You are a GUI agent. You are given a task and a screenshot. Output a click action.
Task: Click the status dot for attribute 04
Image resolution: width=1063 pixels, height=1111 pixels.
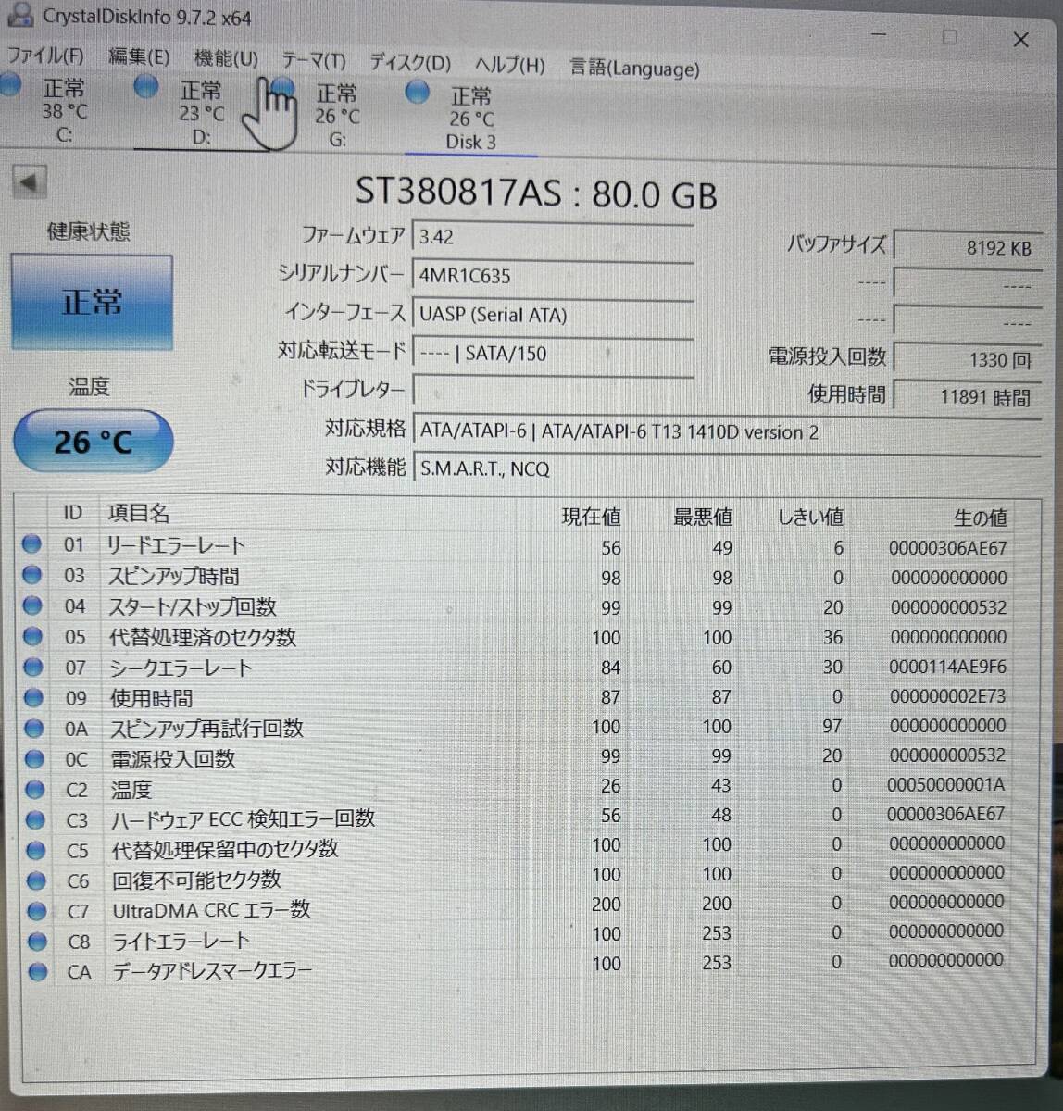tap(32, 605)
